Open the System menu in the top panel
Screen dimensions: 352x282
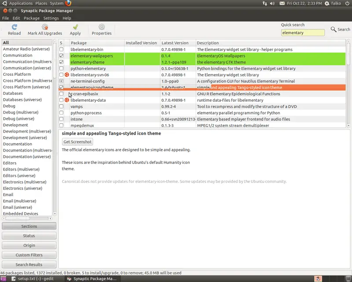pos(57,3)
